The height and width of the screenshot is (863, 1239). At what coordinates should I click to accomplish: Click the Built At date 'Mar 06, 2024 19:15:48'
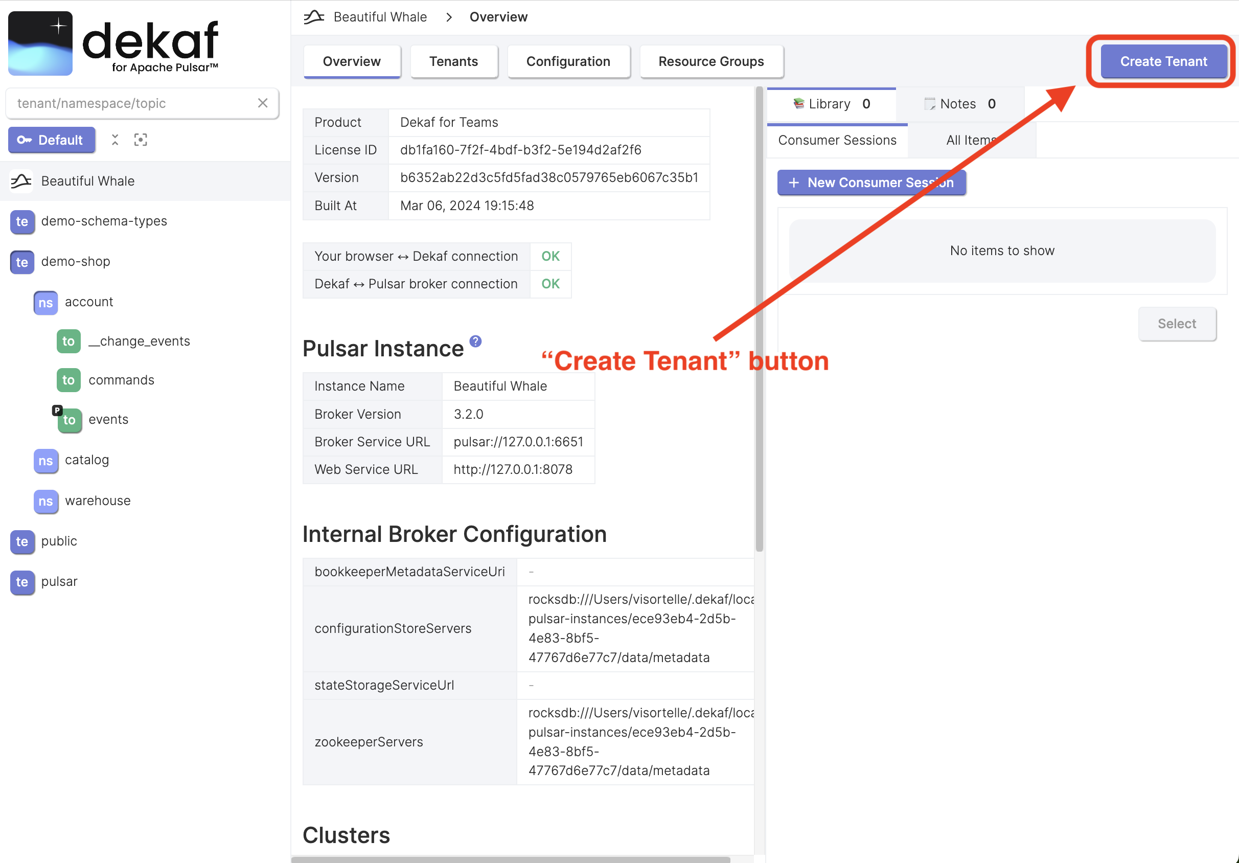(x=467, y=206)
